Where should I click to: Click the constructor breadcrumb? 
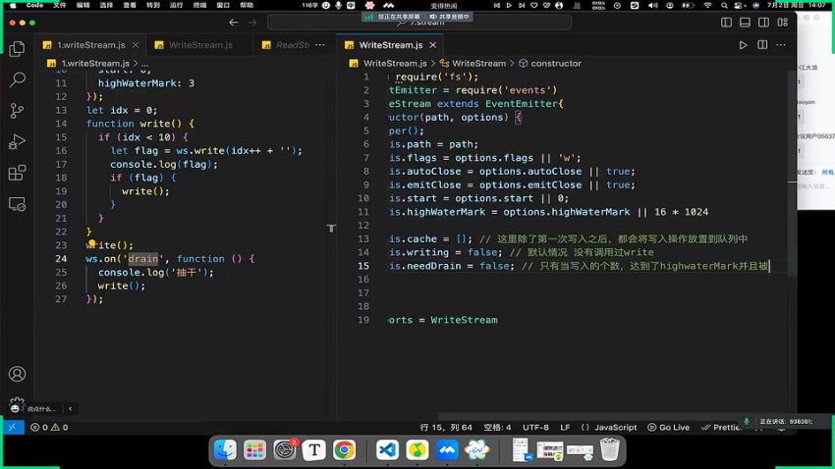point(556,63)
